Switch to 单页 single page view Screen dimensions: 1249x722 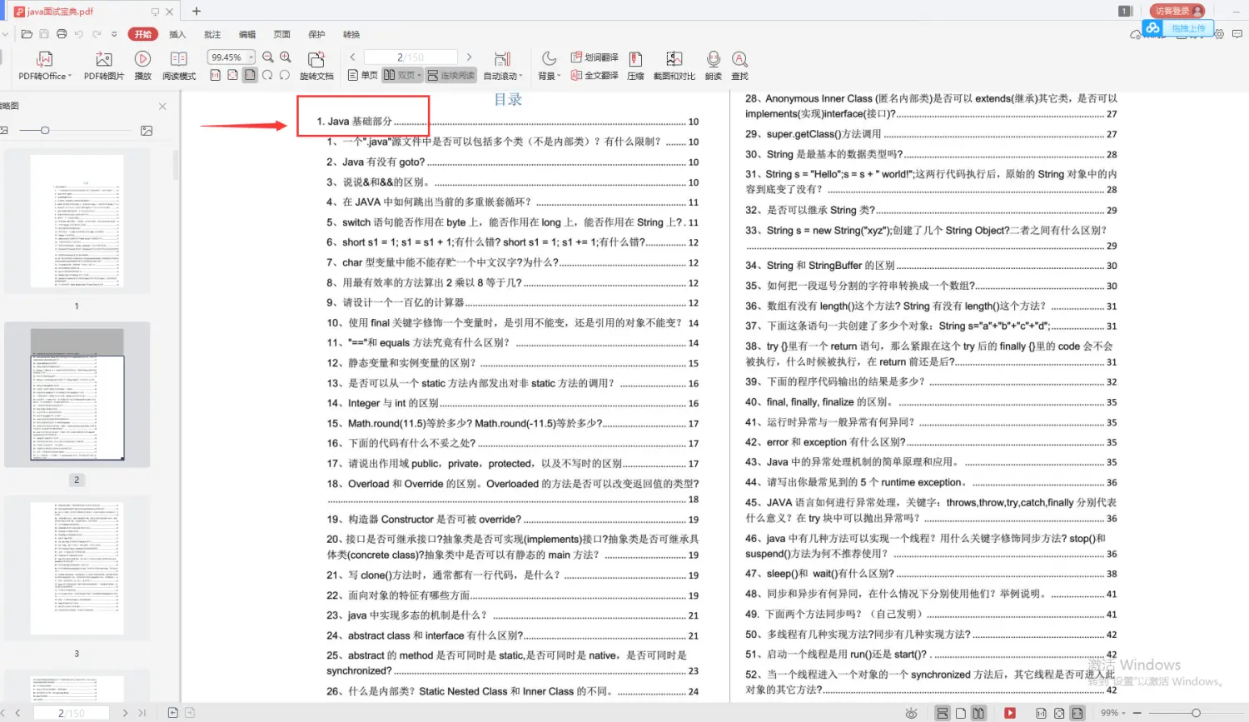(x=363, y=74)
